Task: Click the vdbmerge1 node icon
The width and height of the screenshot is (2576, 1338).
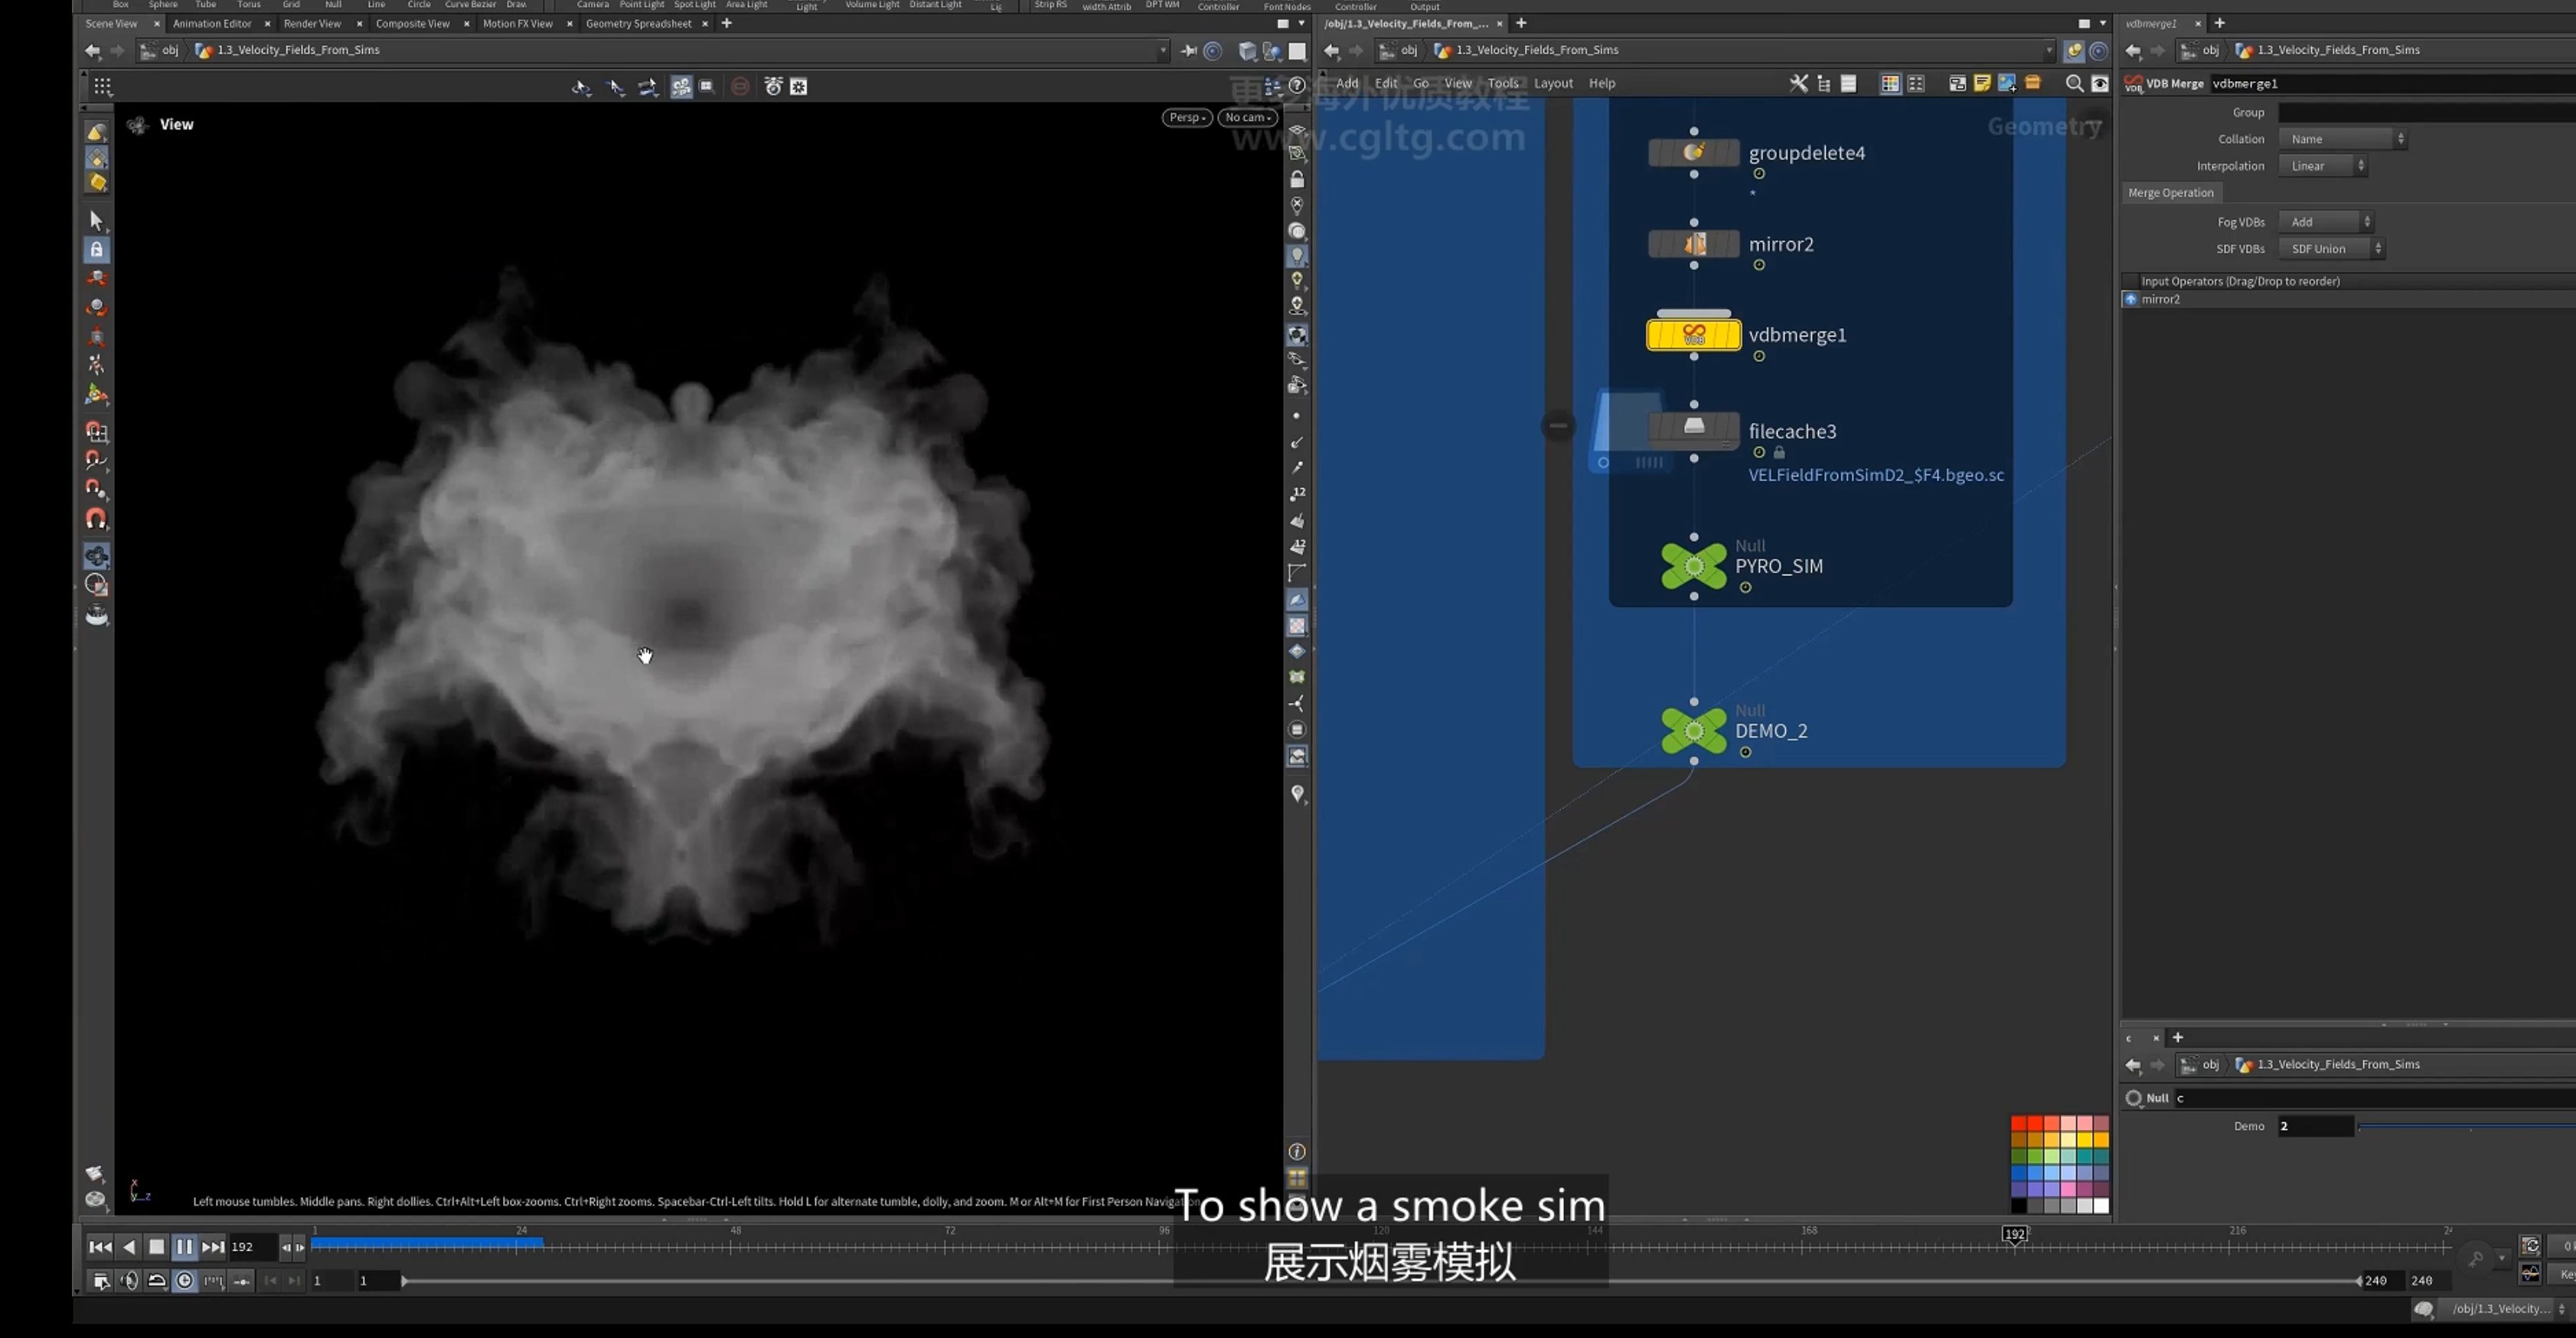Action: pyautogui.click(x=1693, y=335)
